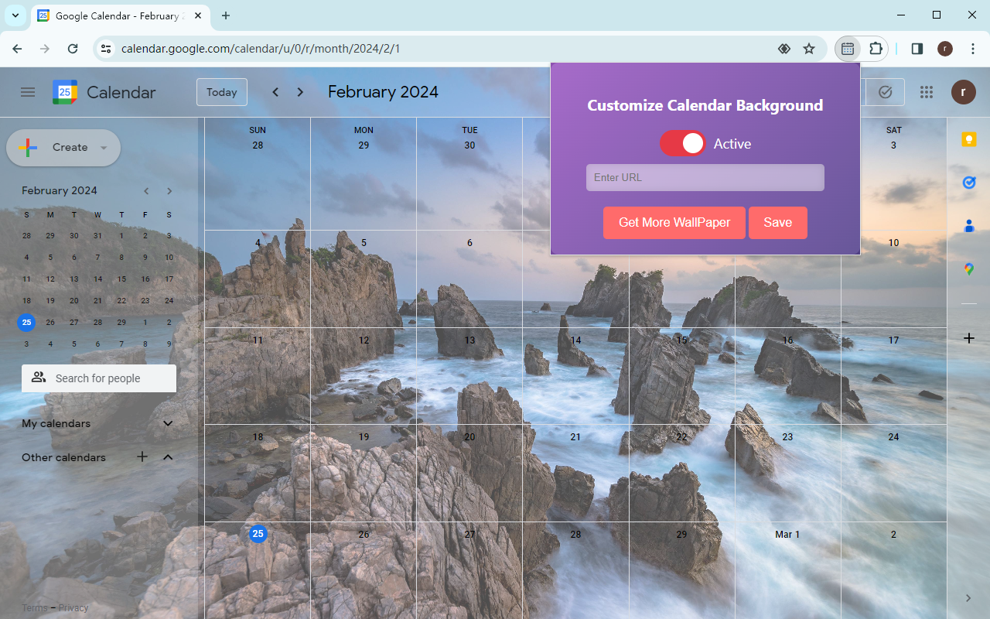Focus the Enter URL field
The height and width of the screenshot is (619, 990).
coord(705,177)
